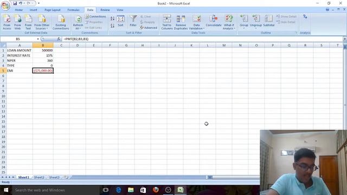Open Advanced filter options

tap(148, 28)
